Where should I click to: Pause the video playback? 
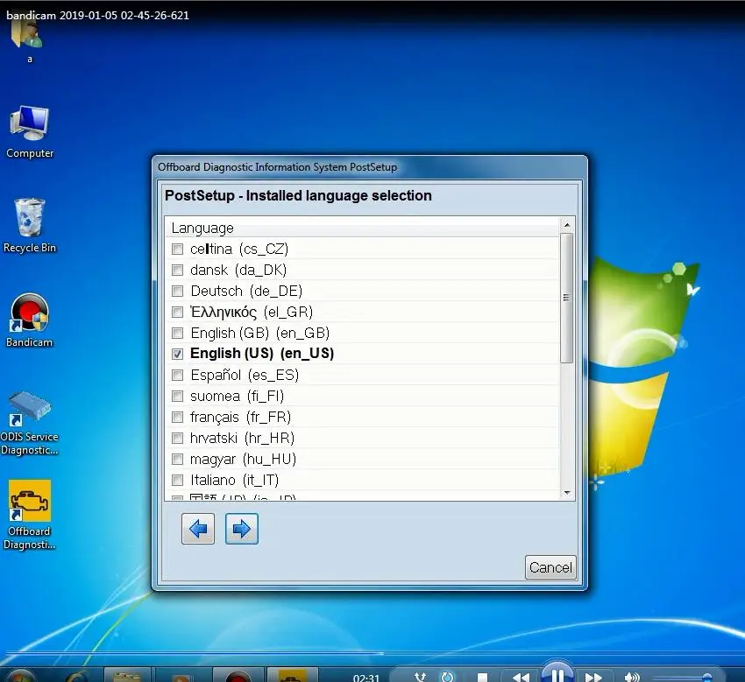tap(557, 675)
